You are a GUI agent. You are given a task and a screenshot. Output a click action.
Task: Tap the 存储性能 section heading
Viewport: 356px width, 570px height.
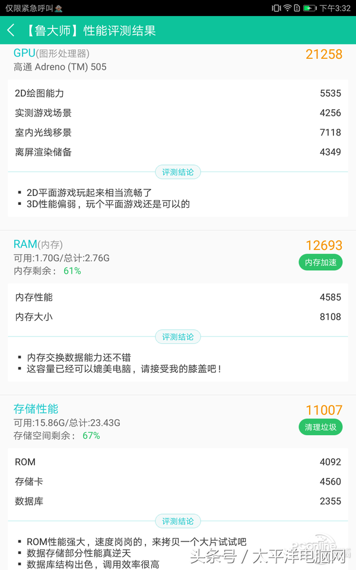coord(36,409)
